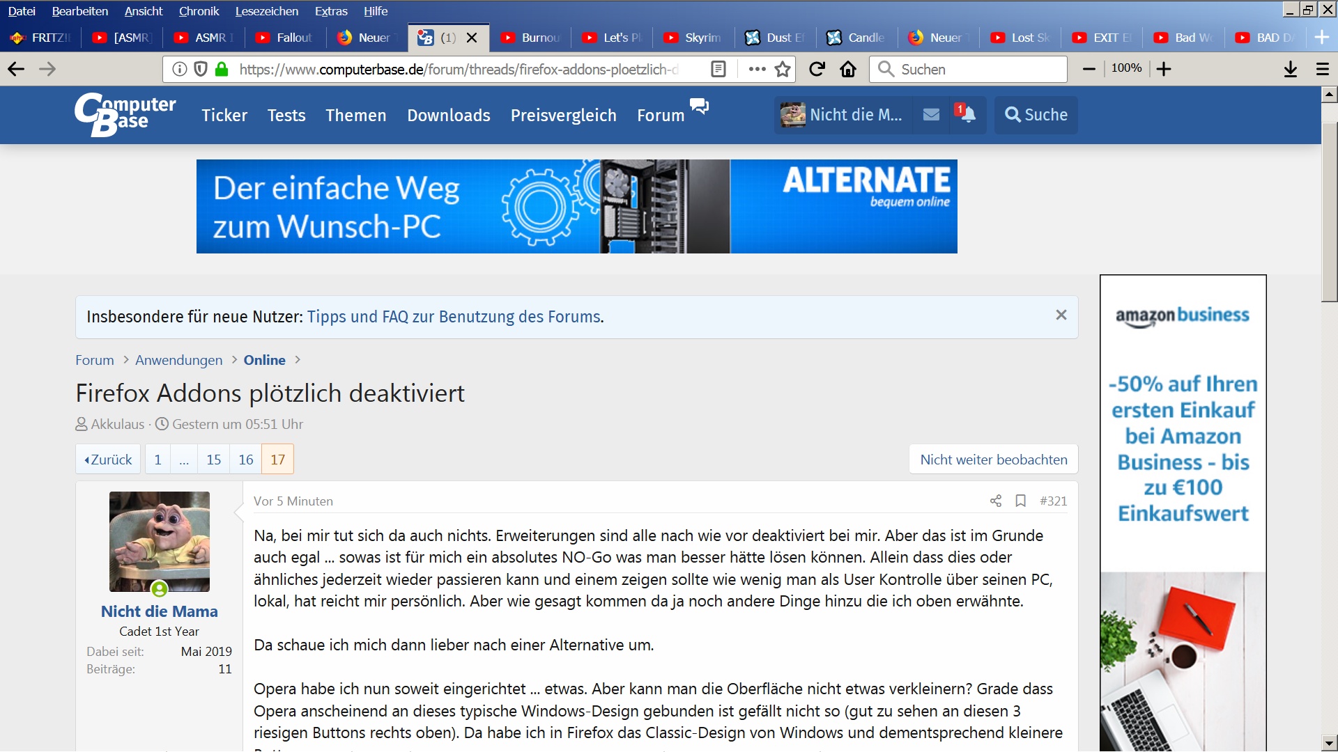Toggle bookmark on post #321
Image resolution: width=1338 pixels, height=752 pixels.
pos(1020,501)
